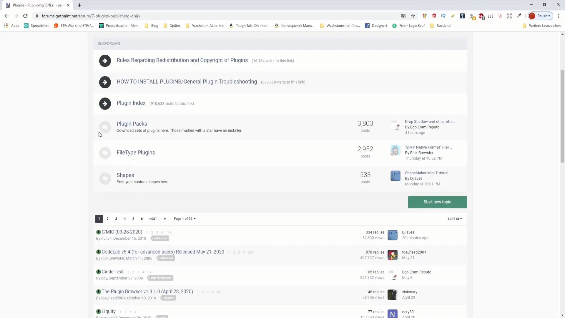Open Plugin Packs subforum link
Viewport: 565px width, 318px height.
click(x=132, y=124)
